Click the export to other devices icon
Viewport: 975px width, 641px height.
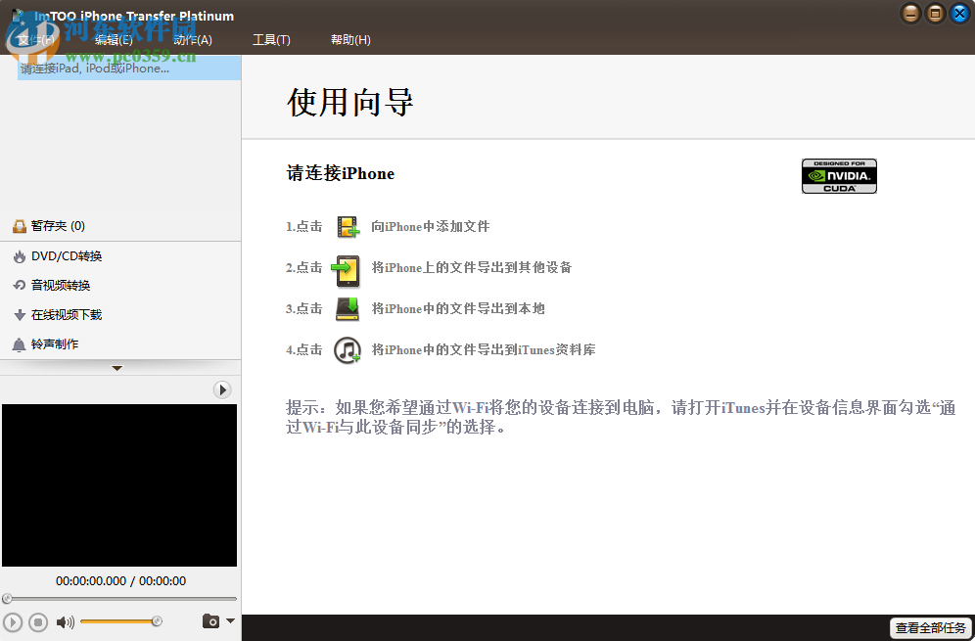[x=347, y=267]
